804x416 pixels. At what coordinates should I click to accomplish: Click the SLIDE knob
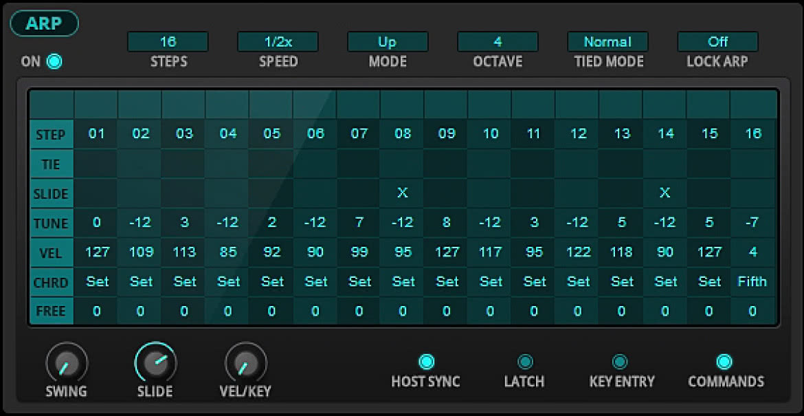(x=155, y=363)
